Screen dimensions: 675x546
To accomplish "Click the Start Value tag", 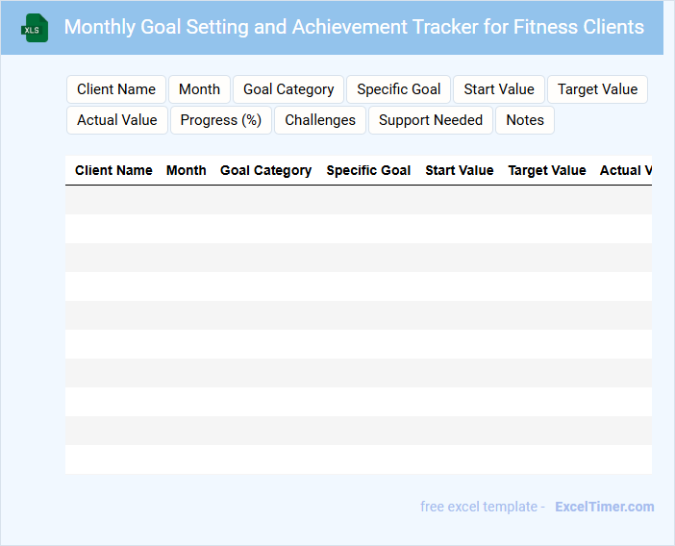I will coord(499,89).
